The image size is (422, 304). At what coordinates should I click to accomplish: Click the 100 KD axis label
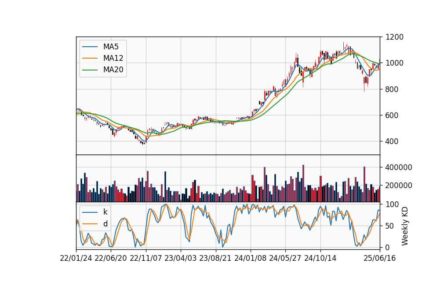(x=392, y=204)
